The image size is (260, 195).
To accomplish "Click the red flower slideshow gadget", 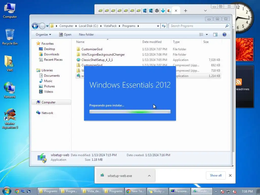I will tap(245, 50).
